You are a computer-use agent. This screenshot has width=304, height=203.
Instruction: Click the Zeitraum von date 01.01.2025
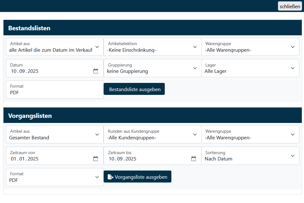point(25,159)
